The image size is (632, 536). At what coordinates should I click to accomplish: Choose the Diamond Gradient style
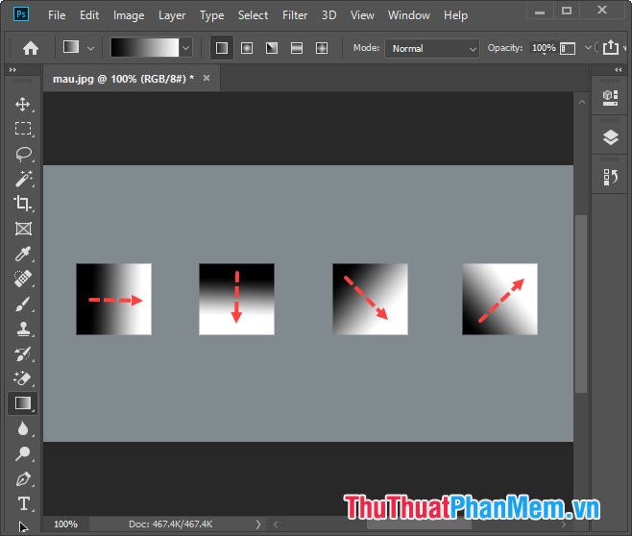click(322, 47)
